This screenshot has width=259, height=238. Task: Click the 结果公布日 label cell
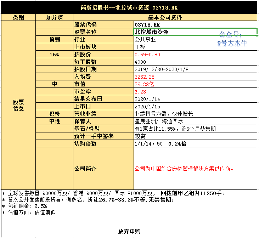click(x=103, y=99)
